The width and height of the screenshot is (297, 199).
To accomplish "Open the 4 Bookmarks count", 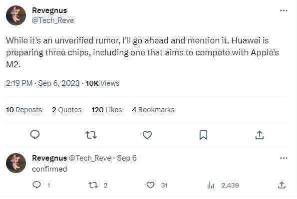I will [x=153, y=110].
